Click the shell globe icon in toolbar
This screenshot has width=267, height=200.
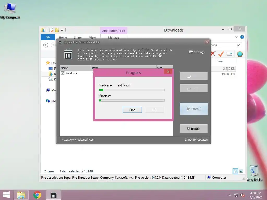(x=240, y=54)
